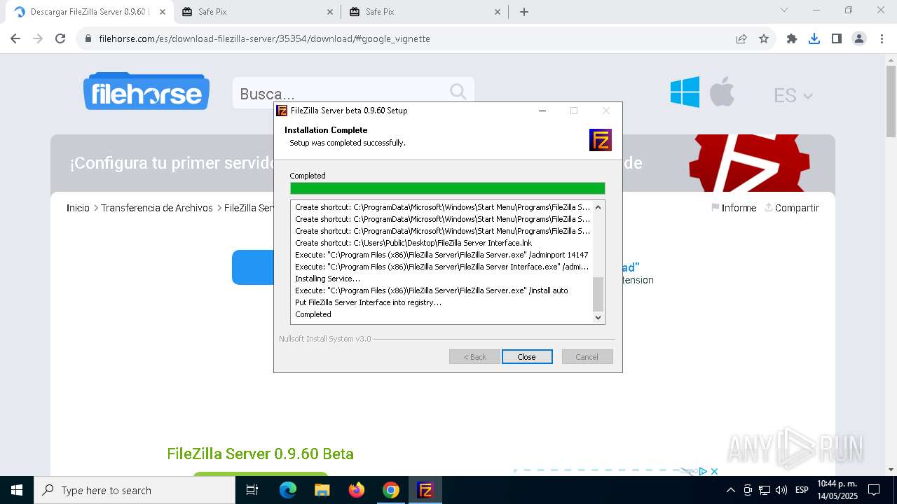Open the ES language dropdown

(x=793, y=95)
